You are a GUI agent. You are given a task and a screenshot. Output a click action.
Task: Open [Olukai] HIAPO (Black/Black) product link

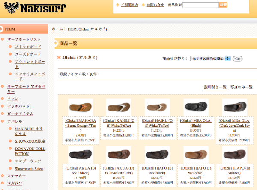pos(157,170)
